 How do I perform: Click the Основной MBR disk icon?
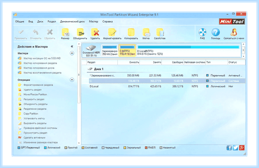pyautogui.click(x=91, y=48)
